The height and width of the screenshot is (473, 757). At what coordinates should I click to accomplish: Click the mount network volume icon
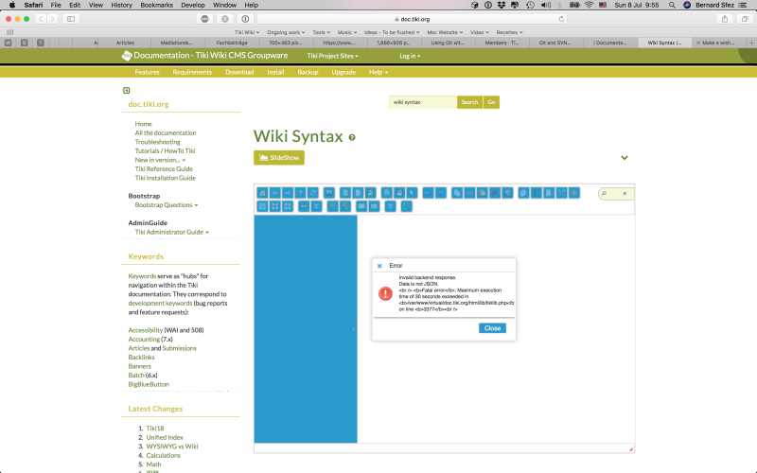click(329, 193)
